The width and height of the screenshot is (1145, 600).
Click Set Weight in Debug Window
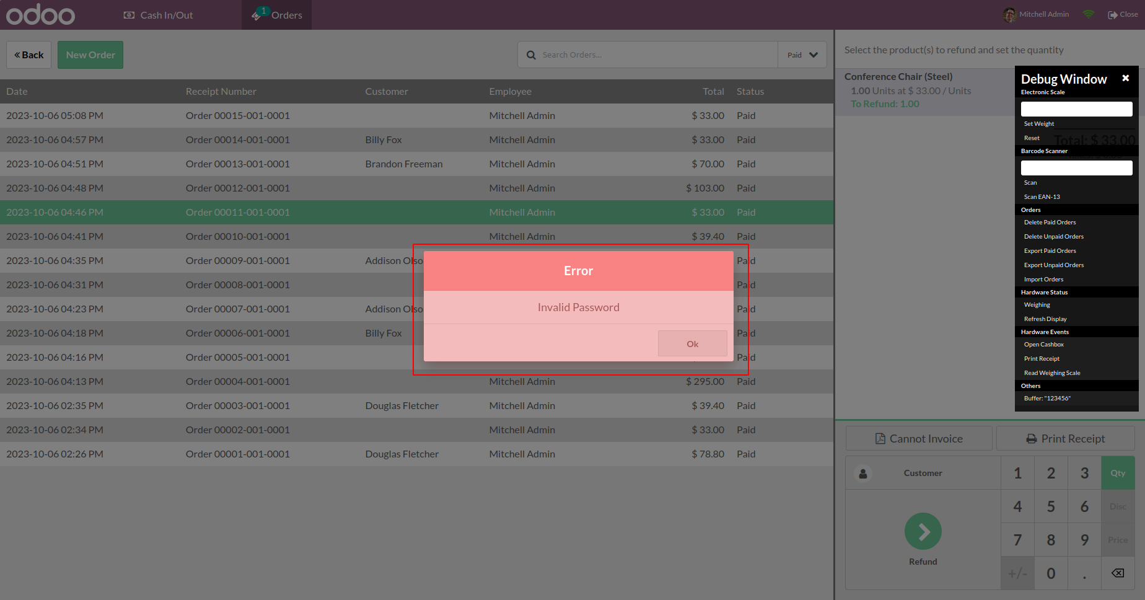point(1039,124)
